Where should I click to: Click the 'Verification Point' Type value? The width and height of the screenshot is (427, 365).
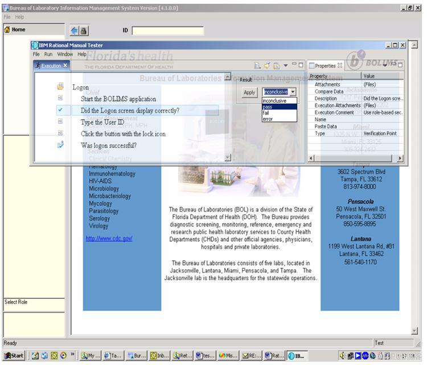380,133
